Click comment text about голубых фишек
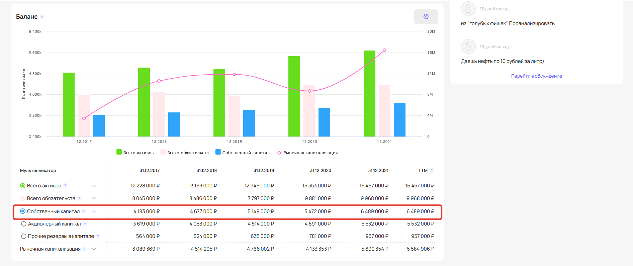Screen dimensions: 633x266 click(x=508, y=23)
